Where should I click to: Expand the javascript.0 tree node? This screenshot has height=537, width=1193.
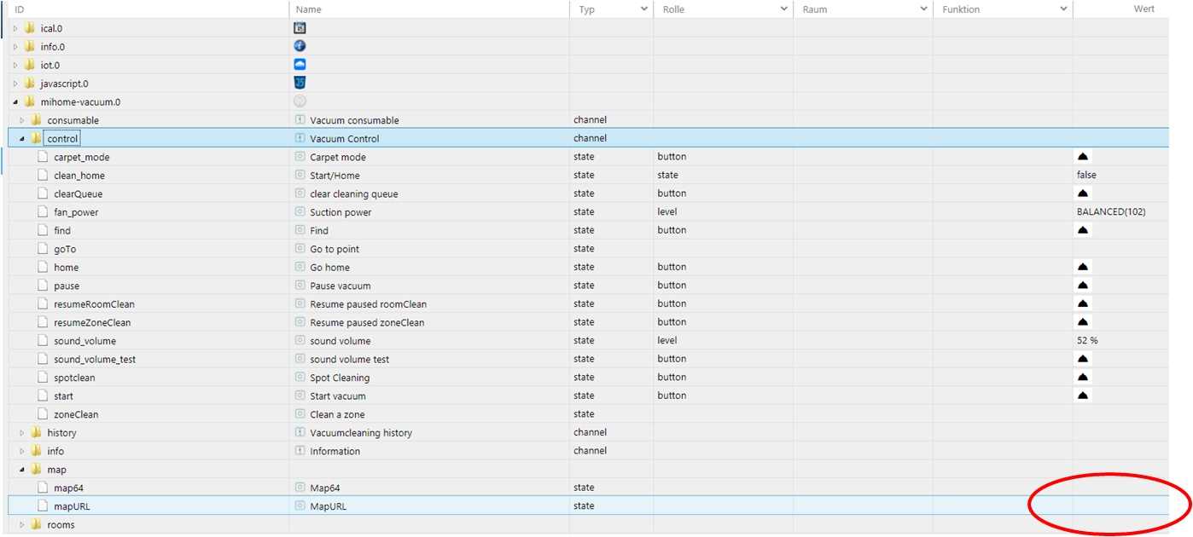click(x=15, y=84)
